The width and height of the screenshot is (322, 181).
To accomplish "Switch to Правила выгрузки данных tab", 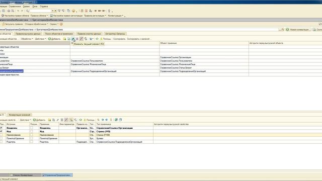I will pos(28,34).
